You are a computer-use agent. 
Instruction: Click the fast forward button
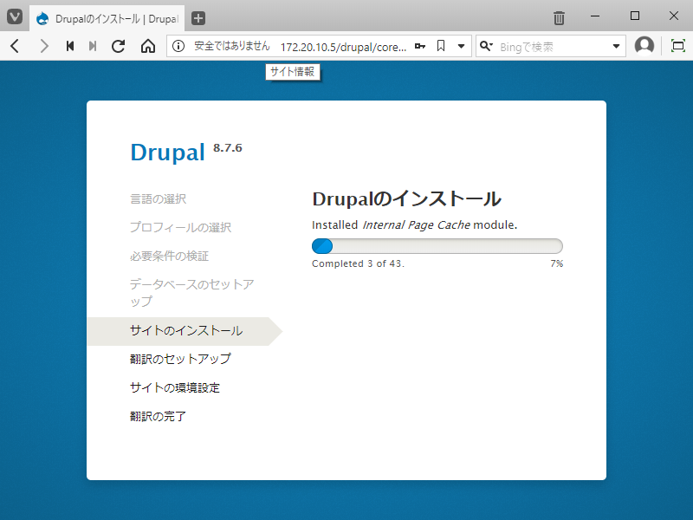pyautogui.click(x=93, y=46)
